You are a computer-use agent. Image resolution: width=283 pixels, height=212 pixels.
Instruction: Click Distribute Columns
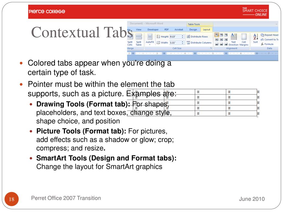(x=199, y=43)
